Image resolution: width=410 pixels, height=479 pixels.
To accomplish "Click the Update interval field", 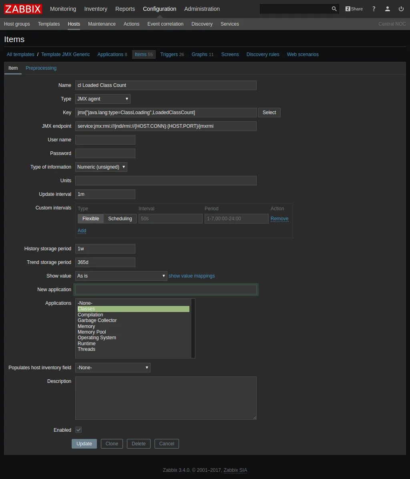I will pos(105,194).
